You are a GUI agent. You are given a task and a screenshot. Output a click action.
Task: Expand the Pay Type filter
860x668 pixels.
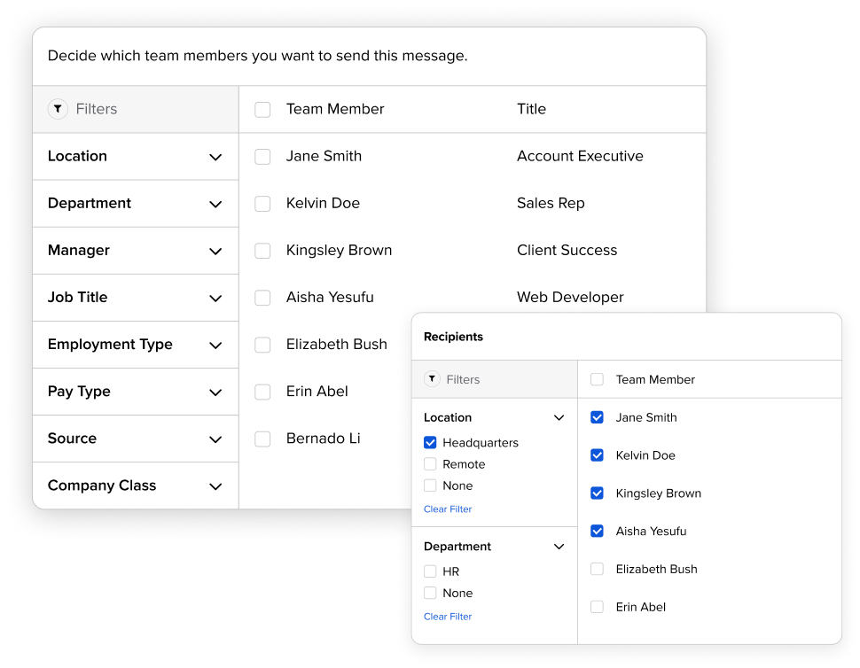pyautogui.click(x=215, y=392)
